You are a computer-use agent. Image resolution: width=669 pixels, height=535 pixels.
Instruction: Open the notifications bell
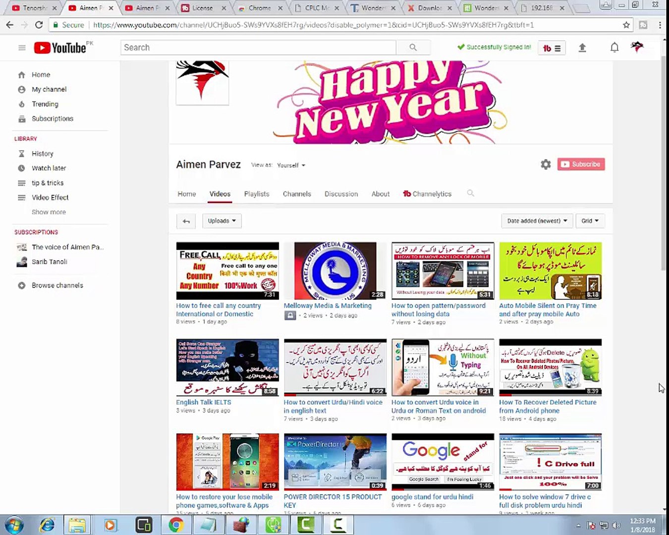(614, 48)
